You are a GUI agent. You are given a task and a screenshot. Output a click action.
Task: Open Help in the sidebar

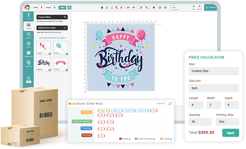click(x=28, y=79)
